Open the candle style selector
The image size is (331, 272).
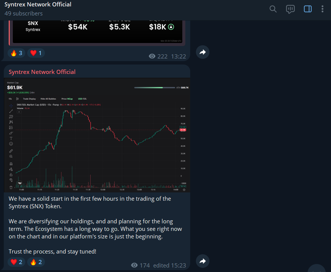click(17, 99)
